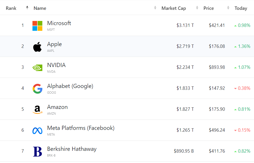This screenshot has width=254, height=163.
Task: Sort table by Rank arrows
Action: tap(27, 8)
